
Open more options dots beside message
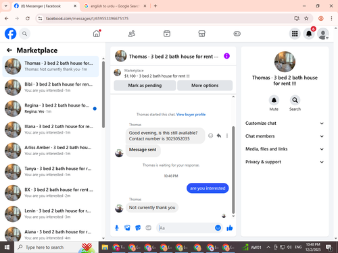pyautogui.click(x=227, y=136)
